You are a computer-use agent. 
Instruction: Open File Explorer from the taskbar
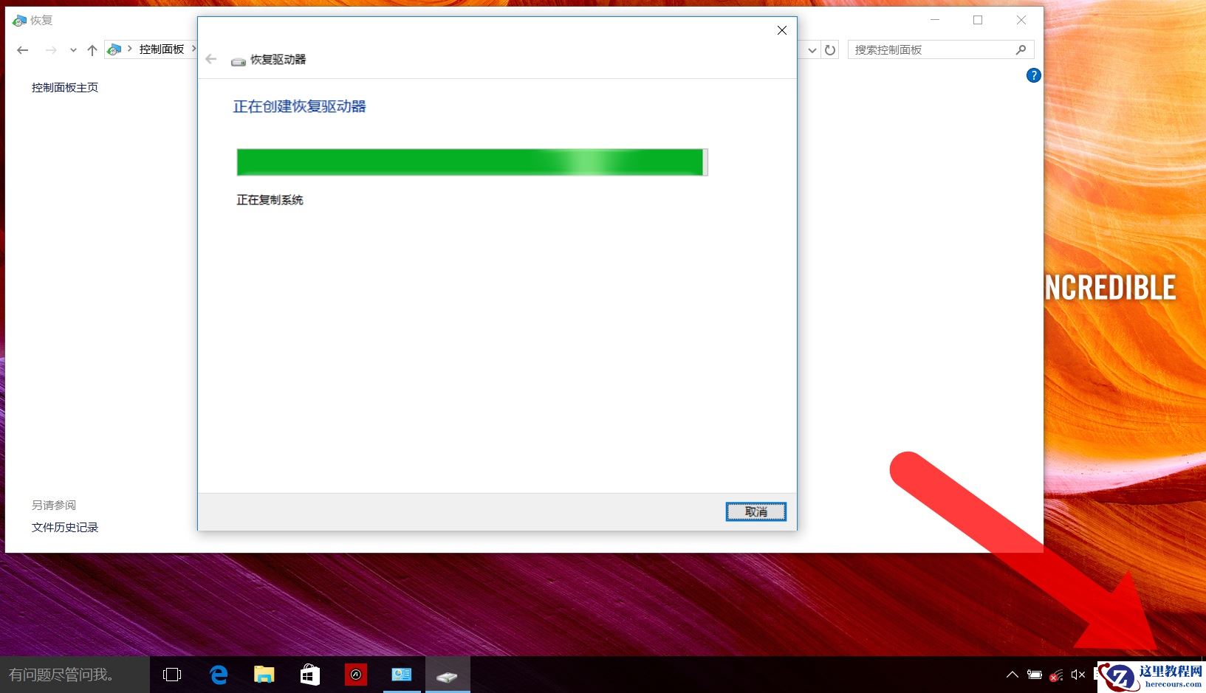(x=264, y=674)
